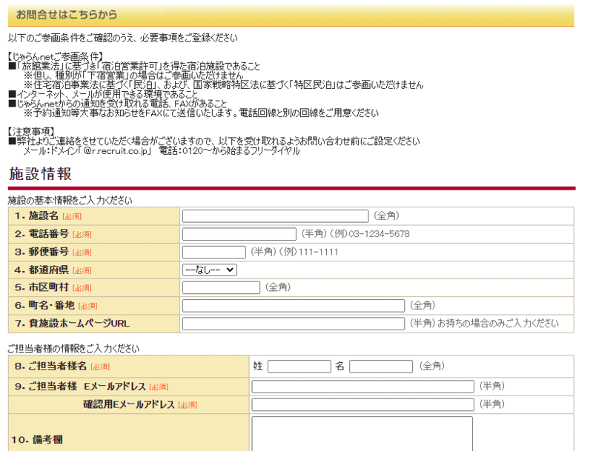
Task: Click the 【じゃらんnetご参画条件】 text
Action: point(55,57)
